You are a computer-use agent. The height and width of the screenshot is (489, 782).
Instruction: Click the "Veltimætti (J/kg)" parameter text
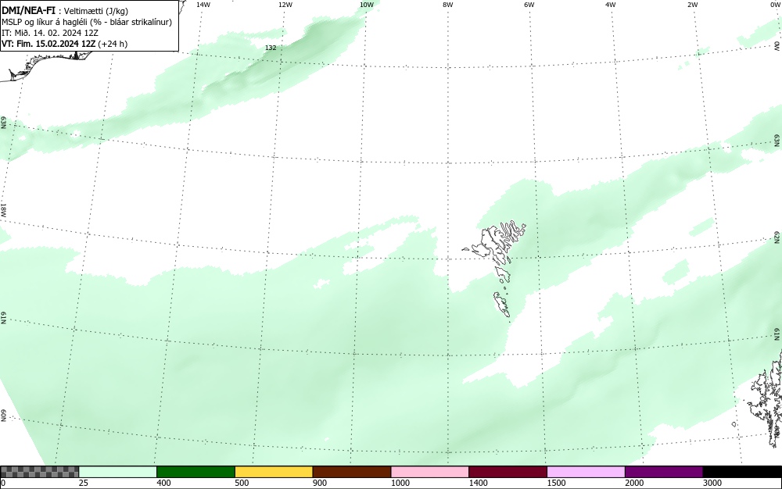tap(96, 11)
